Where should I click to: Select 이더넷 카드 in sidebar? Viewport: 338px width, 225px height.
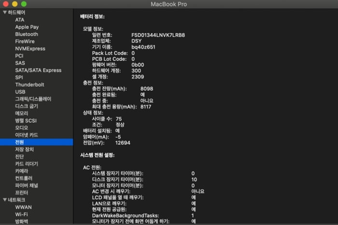27,135
